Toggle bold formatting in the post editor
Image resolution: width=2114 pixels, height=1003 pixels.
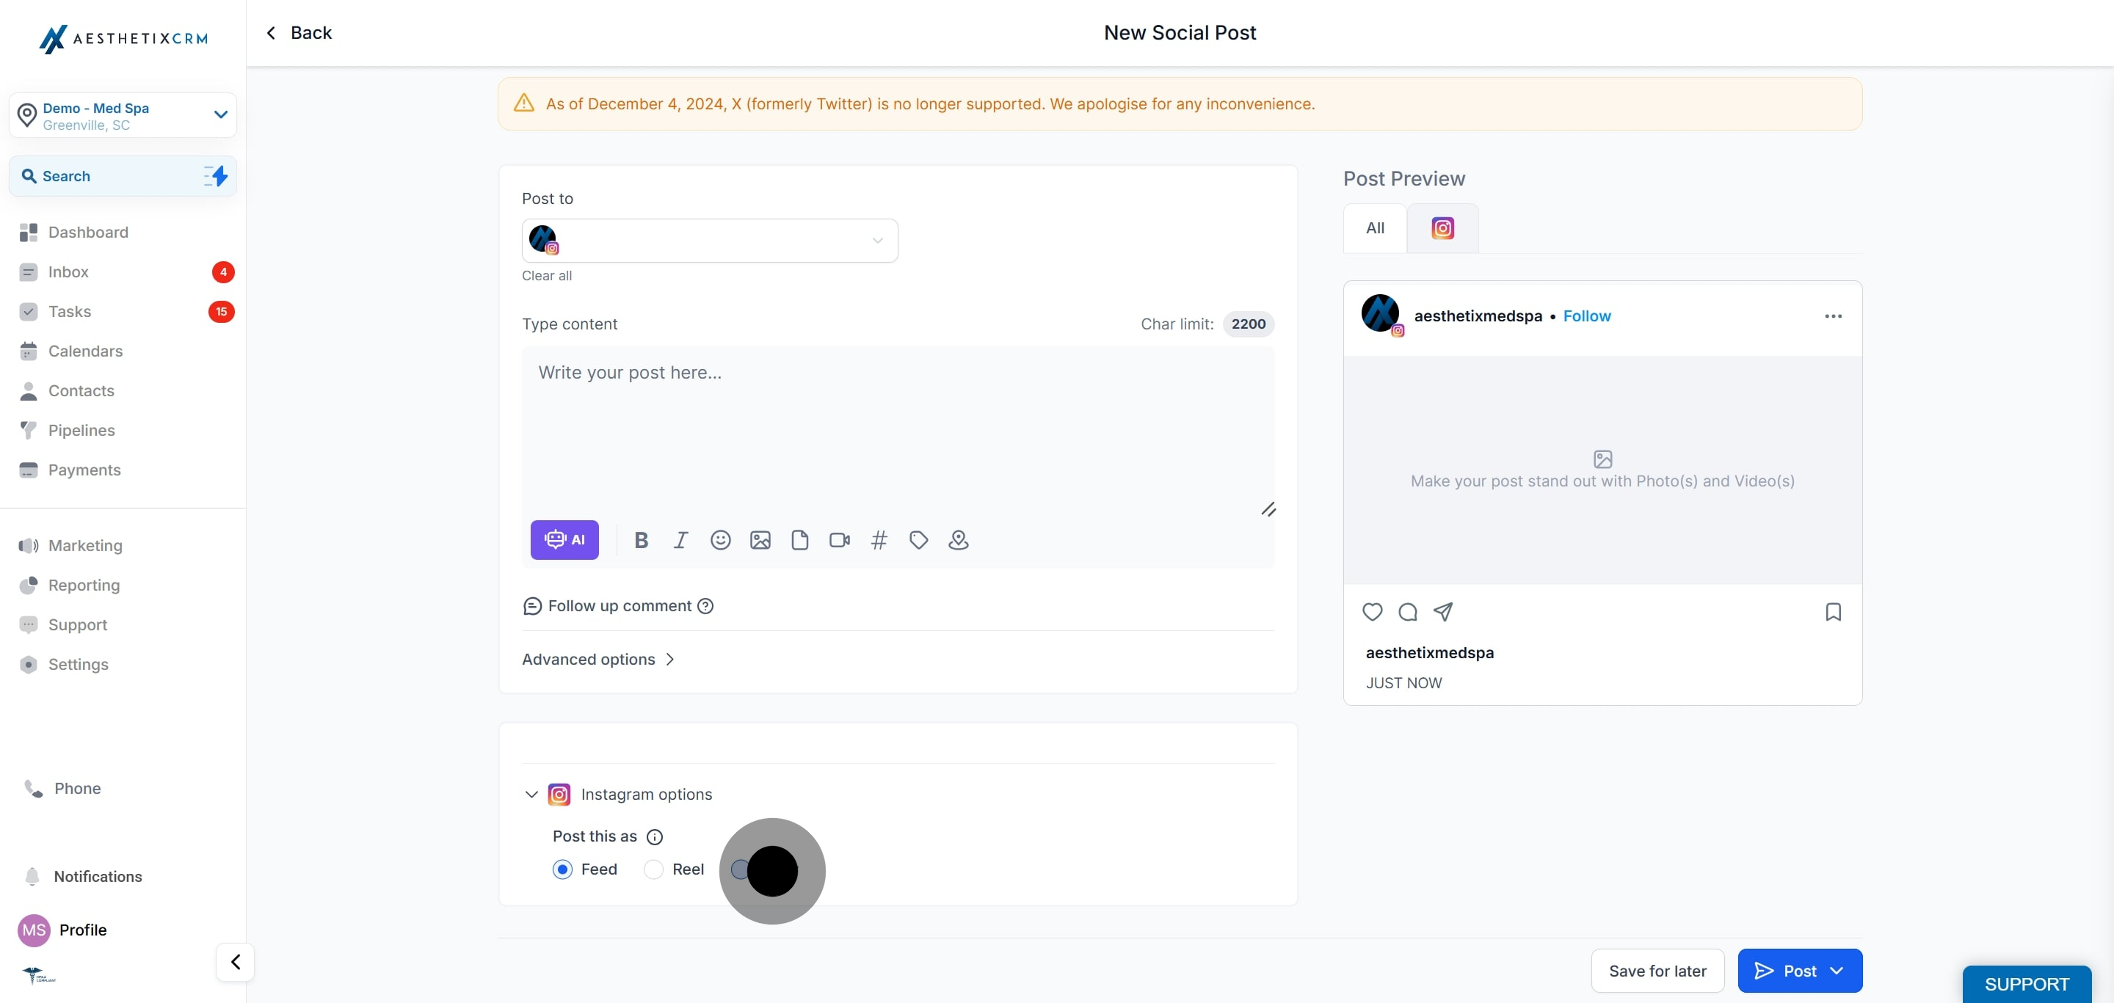[x=641, y=539]
